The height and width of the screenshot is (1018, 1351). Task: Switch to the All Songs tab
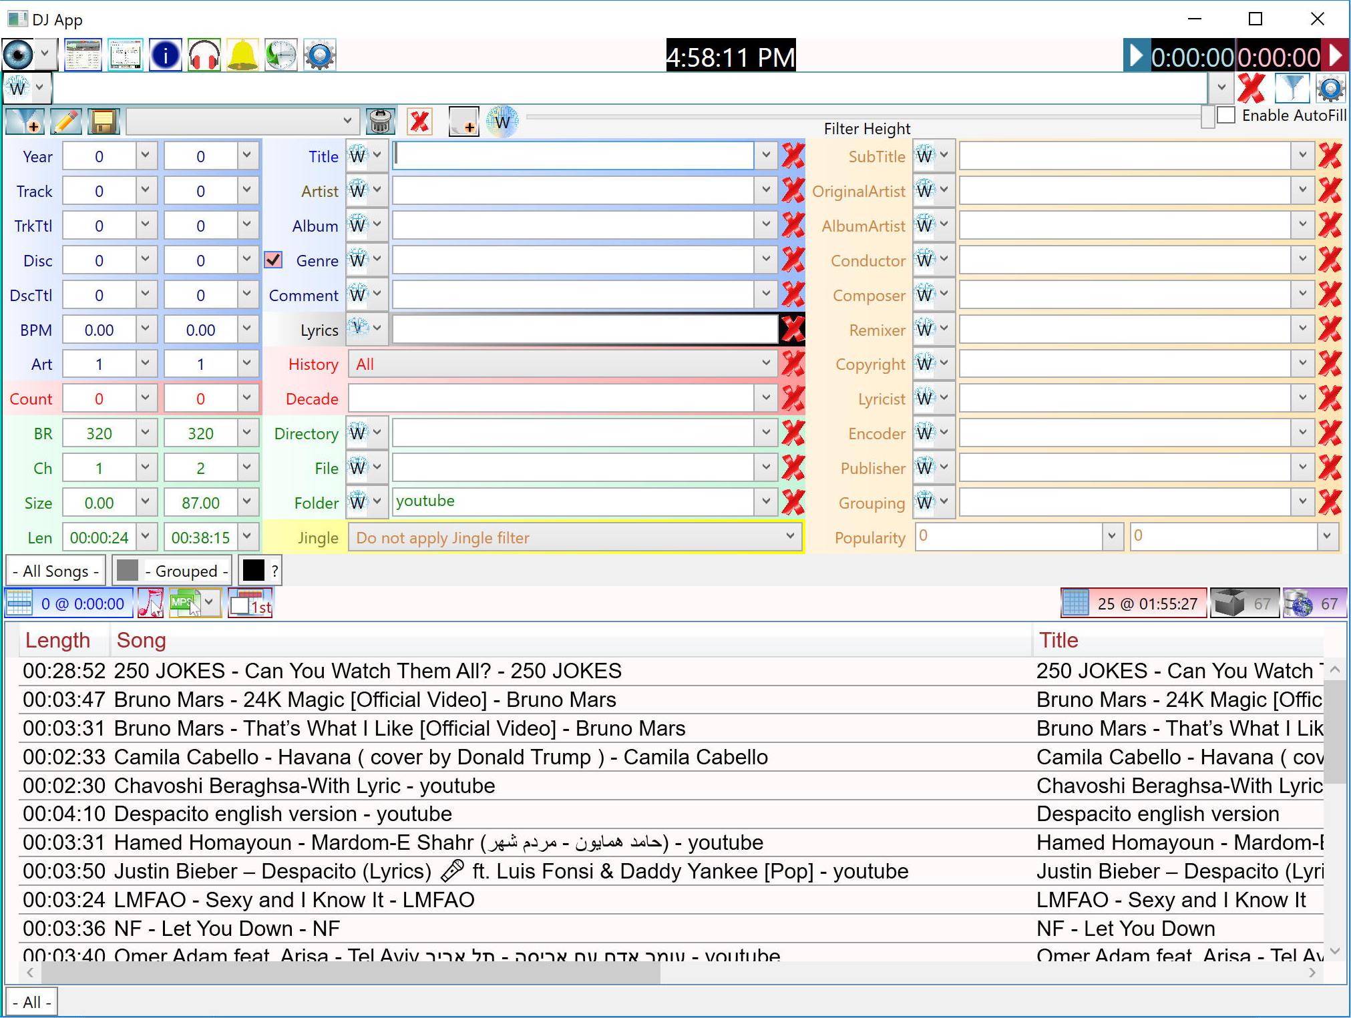click(55, 571)
